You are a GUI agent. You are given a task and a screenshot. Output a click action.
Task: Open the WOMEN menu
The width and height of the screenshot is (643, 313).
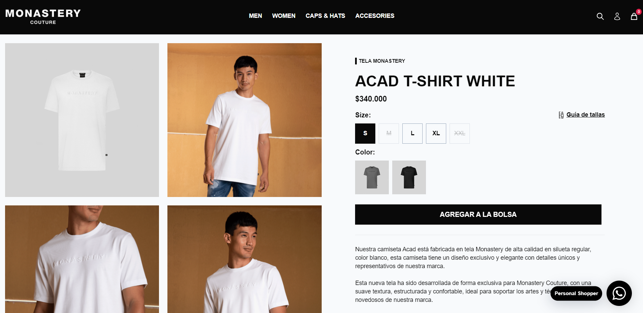tap(284, 16)
